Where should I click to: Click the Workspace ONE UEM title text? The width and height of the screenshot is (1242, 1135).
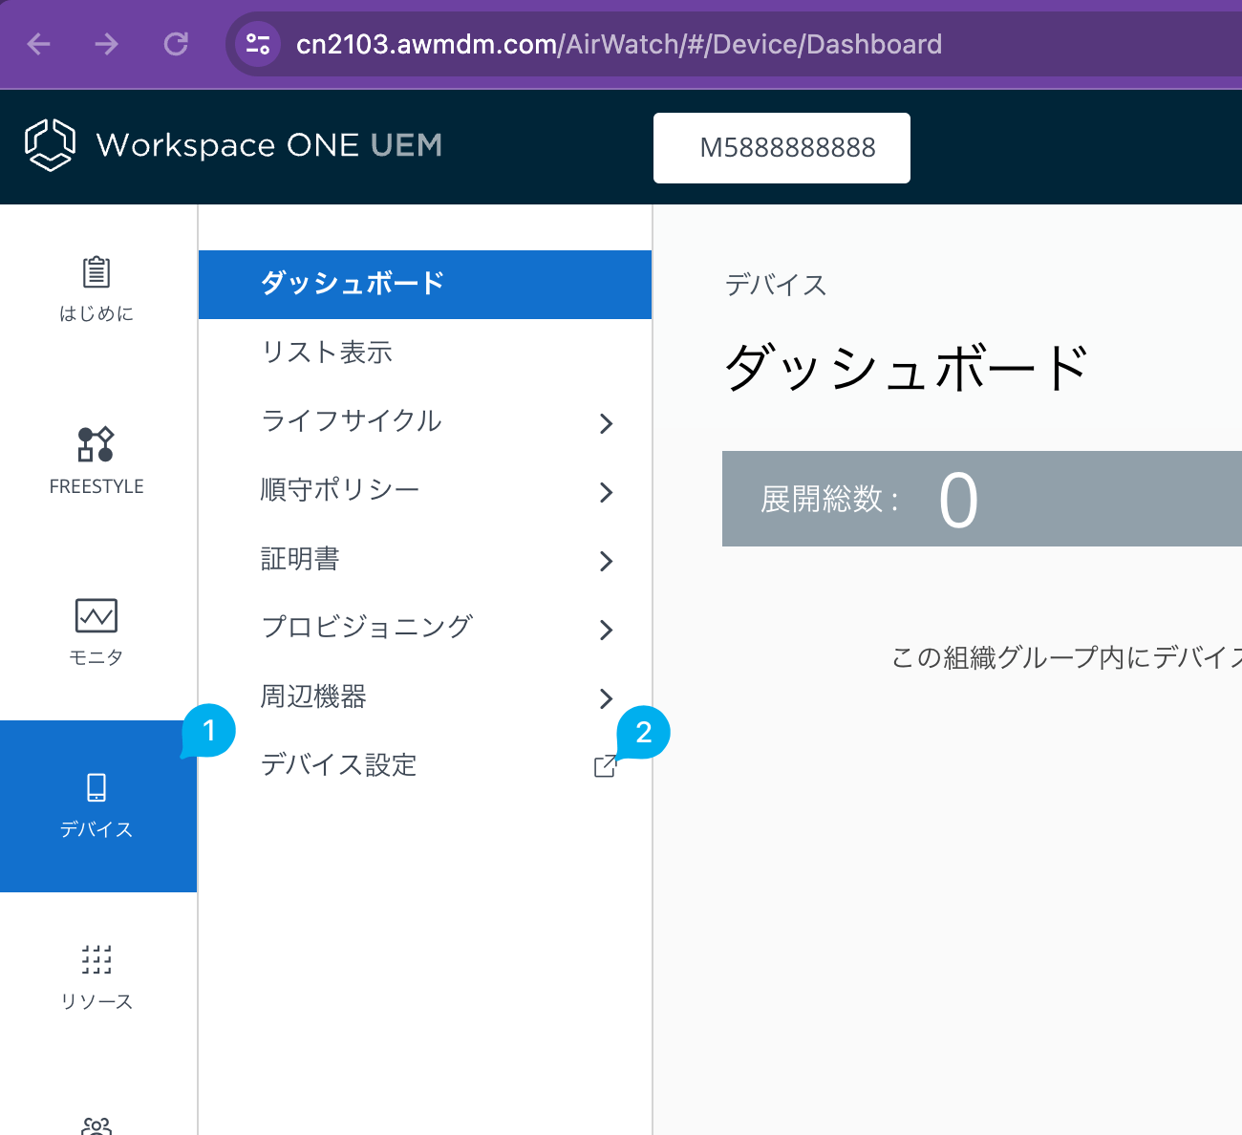(x=269, y=145)
